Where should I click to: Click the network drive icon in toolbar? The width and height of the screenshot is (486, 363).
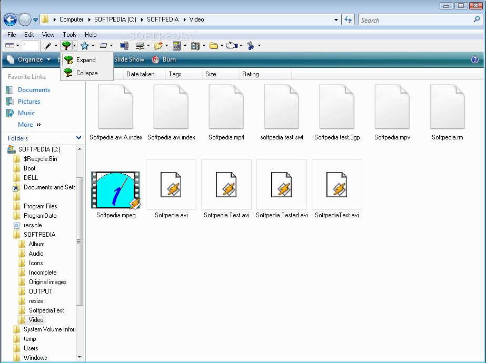pos(140,46)
